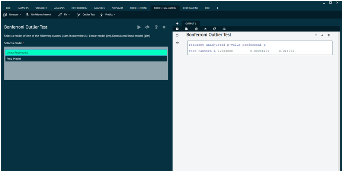Image resolution: width=343 pixels, height=172 pixels.
Task: Click the output list view icon
Action: pos(224,29)
